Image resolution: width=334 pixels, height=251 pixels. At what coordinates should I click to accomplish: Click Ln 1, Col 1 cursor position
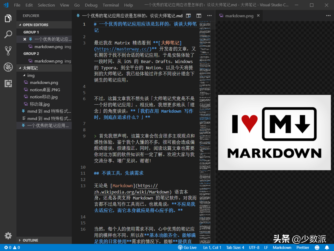[x=212, y=248]
